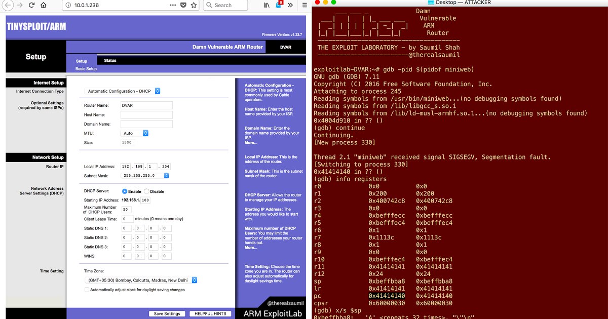Click the SIGSEGV Segmentation fault line

click(x=432, y=157)
